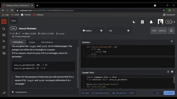The image size is (177, 99).
Task: Click the browser forward arrow
Action: pos(7,10)
